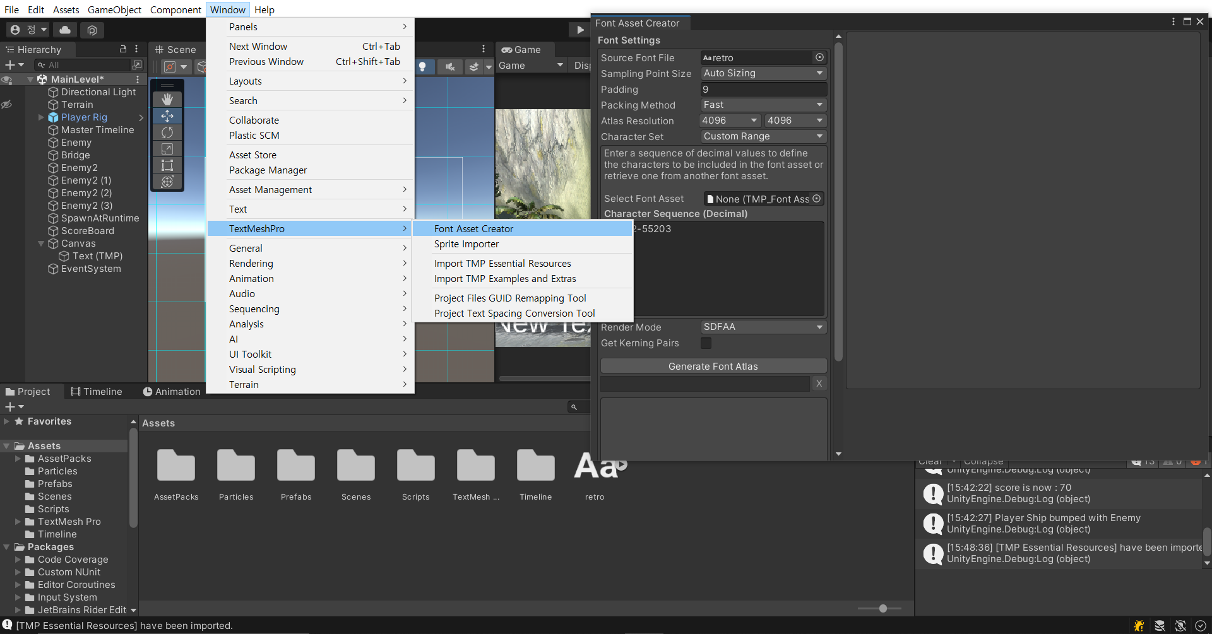Click the Play button

click(x=580, y=30)
